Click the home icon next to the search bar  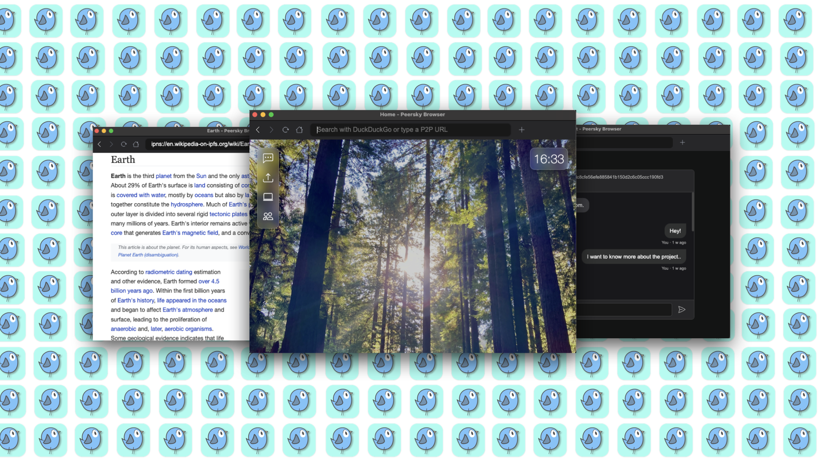(300, 129)
